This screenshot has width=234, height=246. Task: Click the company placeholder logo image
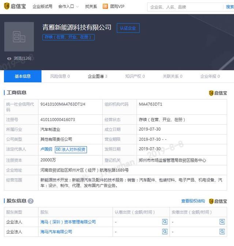pos(19,37)
